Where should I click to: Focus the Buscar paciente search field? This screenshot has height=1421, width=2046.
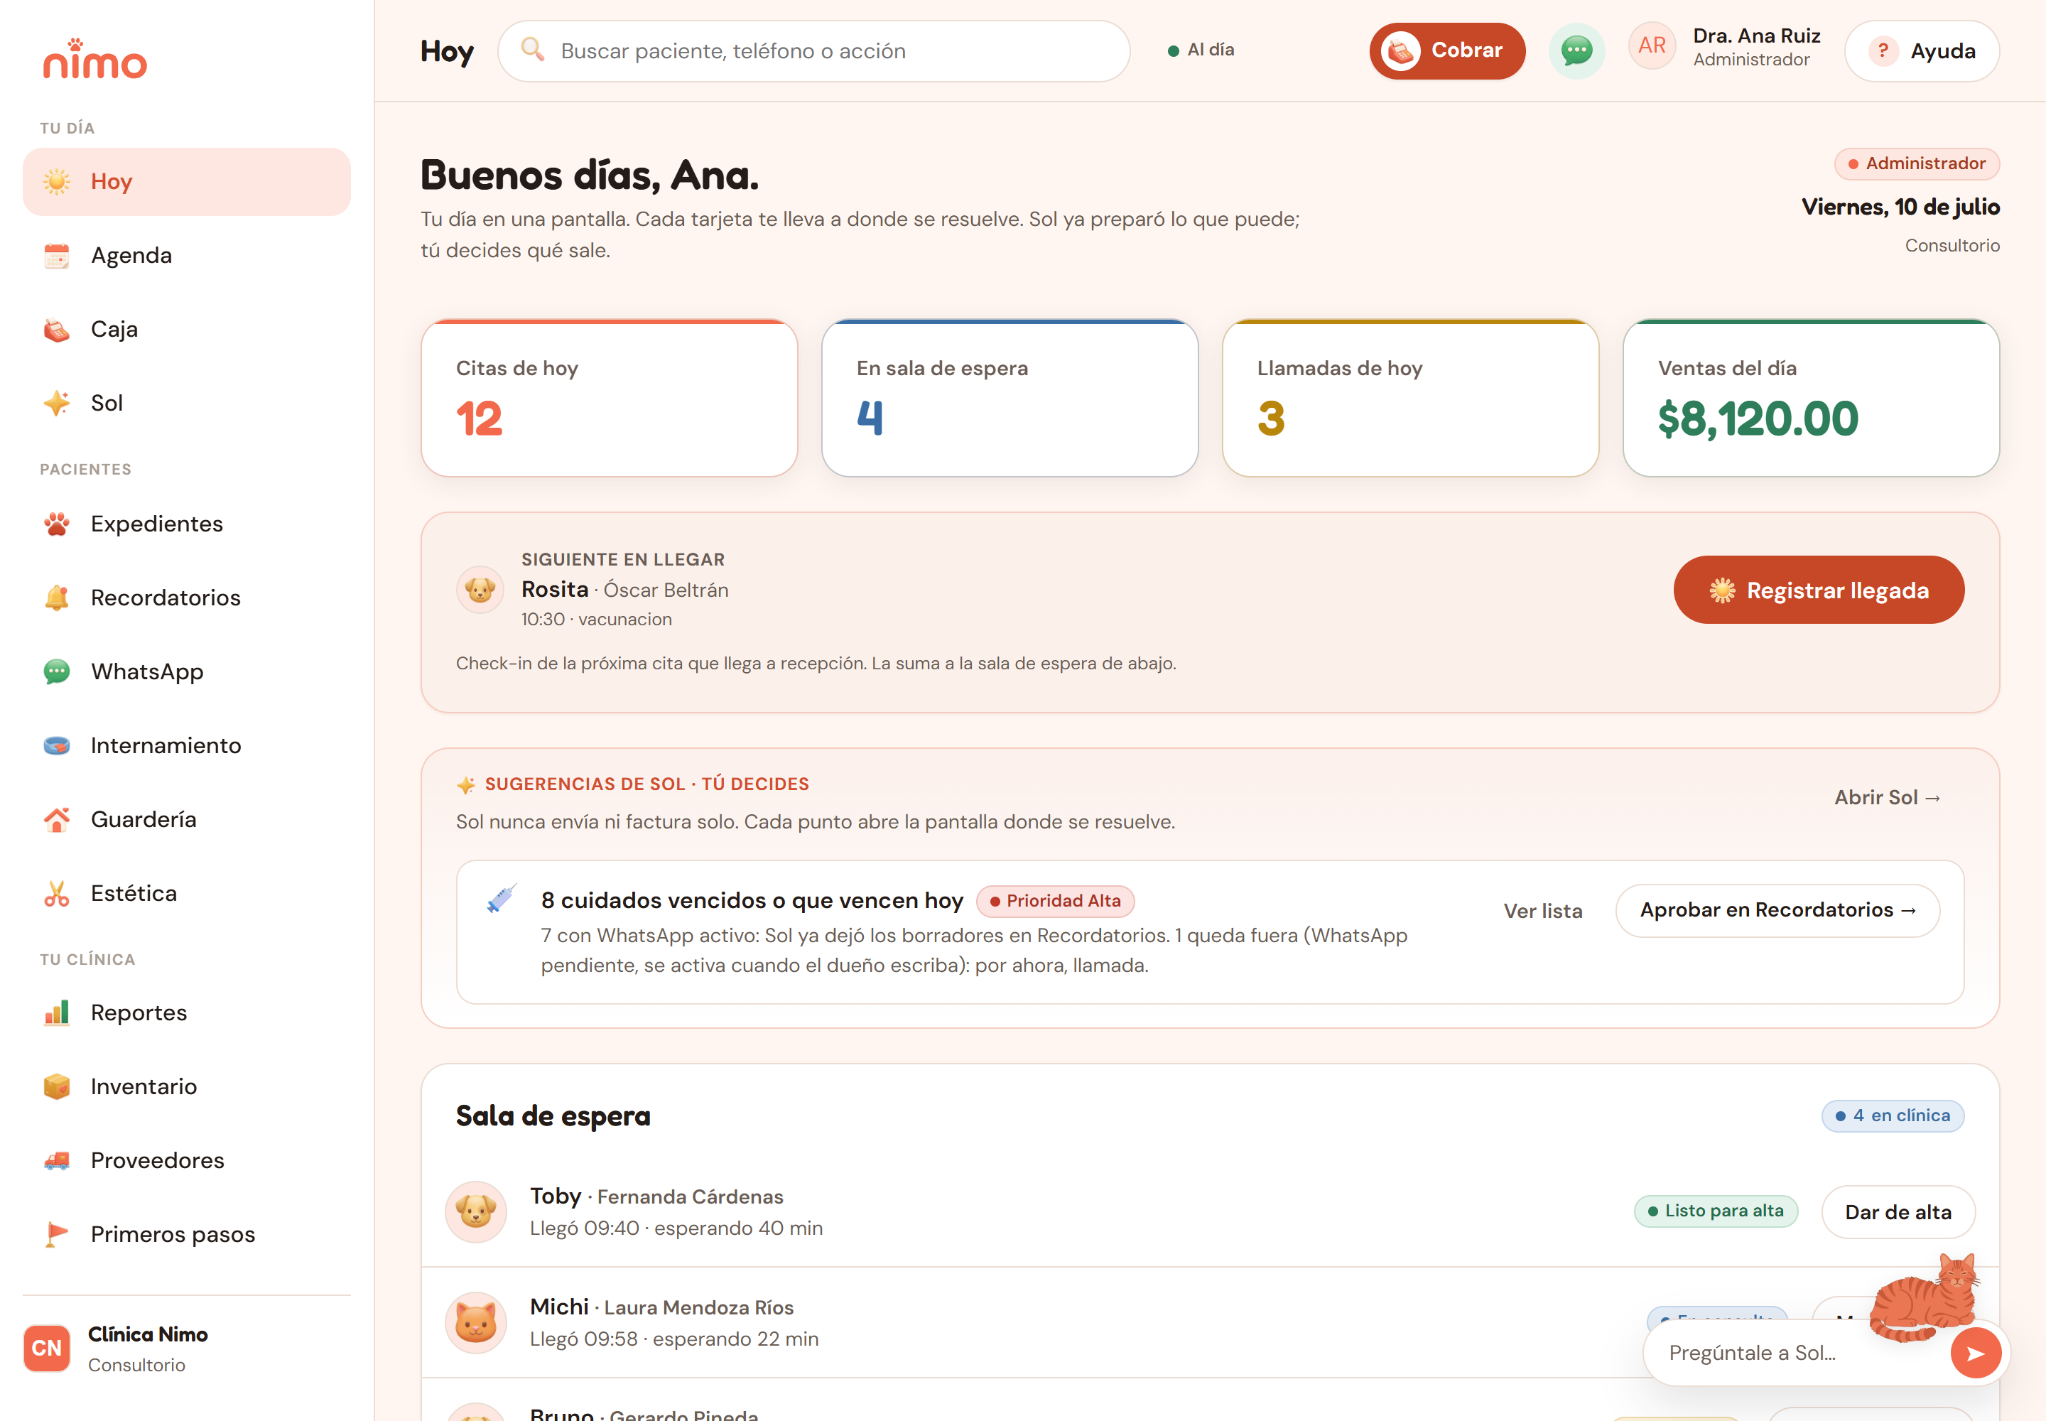(813, 50)
